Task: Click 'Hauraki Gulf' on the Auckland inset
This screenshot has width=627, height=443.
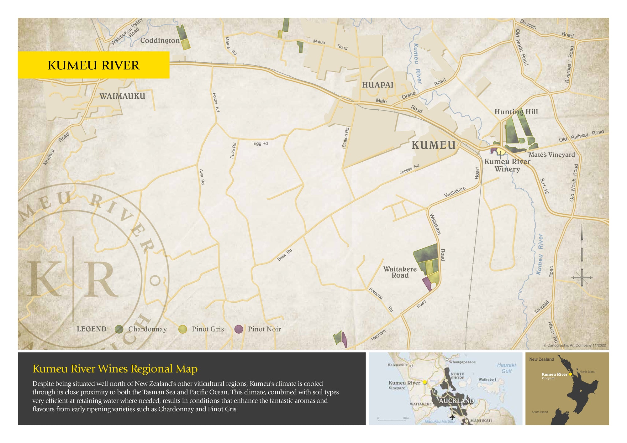Action: pyautogui.click(x=506, y=368)
